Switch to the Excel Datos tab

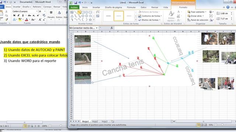(143, 7)
